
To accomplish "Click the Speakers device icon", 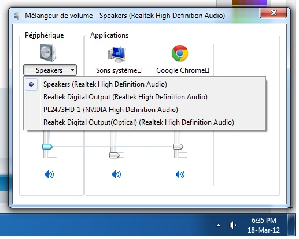I will tap(49, 53).
